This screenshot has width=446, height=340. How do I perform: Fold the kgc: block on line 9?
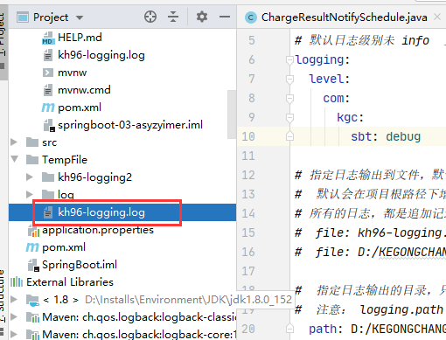[x=289, y=118]
